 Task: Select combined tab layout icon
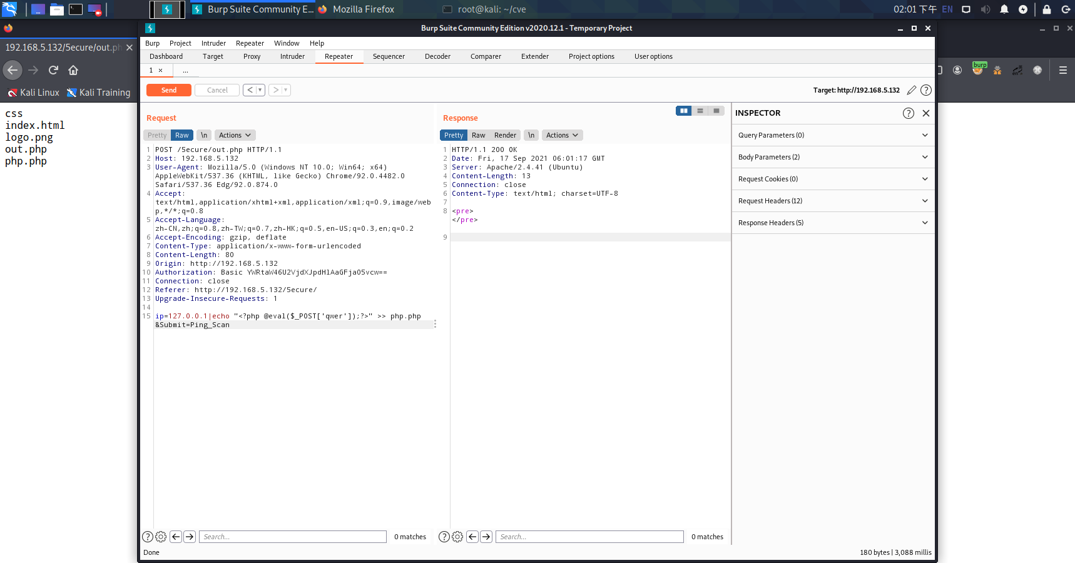pos(716,111)
